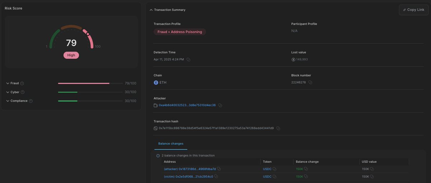Click the Compliance 30/100 score bar

tap(91, 101)
